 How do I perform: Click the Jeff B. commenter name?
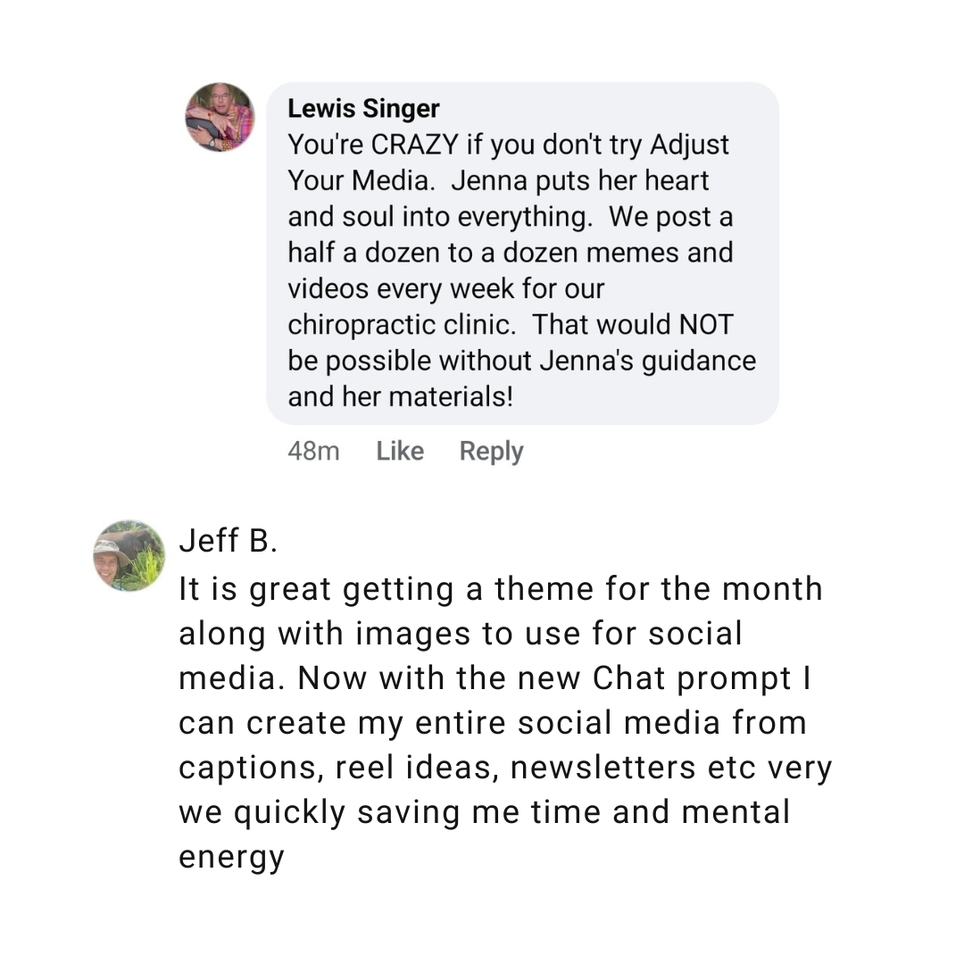pos(228,541)
